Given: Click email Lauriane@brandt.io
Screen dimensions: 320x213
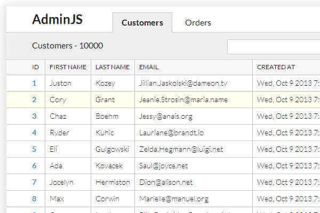Looking at the screenshot, I should click(171, 133).
